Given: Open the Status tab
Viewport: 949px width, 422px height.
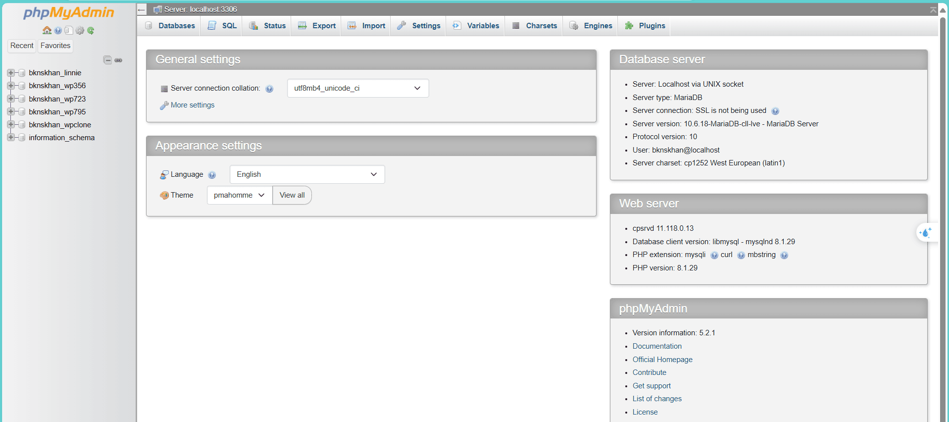Looking at the screenshot, I should tap(267, 26).
